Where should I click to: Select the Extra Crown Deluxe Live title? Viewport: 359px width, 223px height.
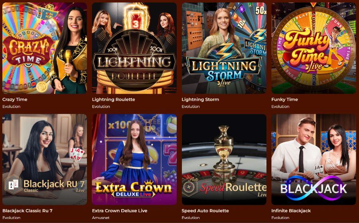120,211
